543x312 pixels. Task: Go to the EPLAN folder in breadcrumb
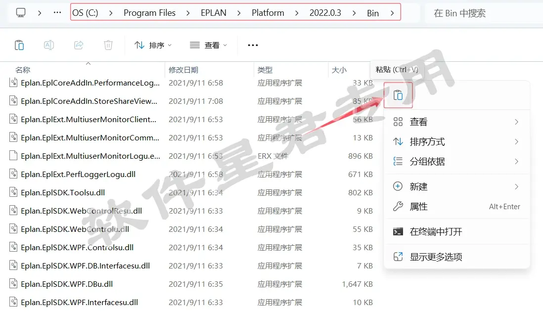(213, 13)
